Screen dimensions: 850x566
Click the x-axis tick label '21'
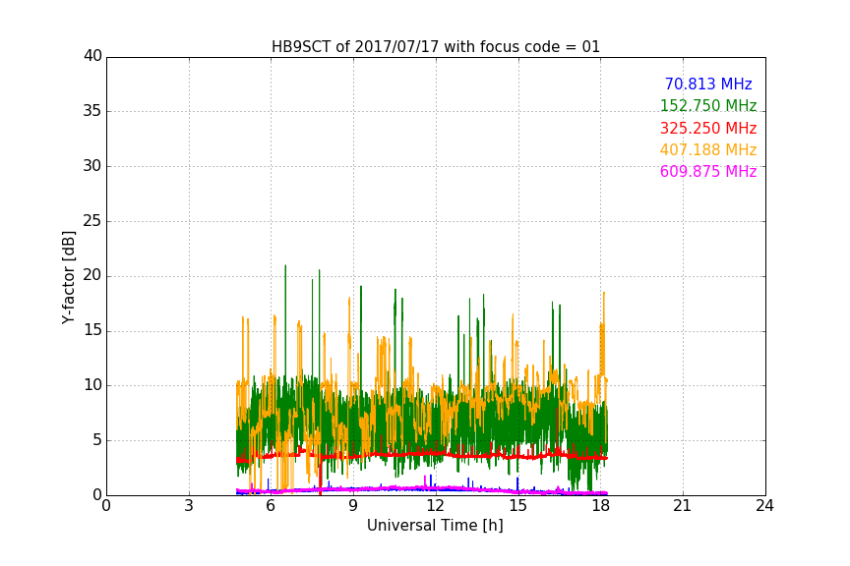pos(683,506)
